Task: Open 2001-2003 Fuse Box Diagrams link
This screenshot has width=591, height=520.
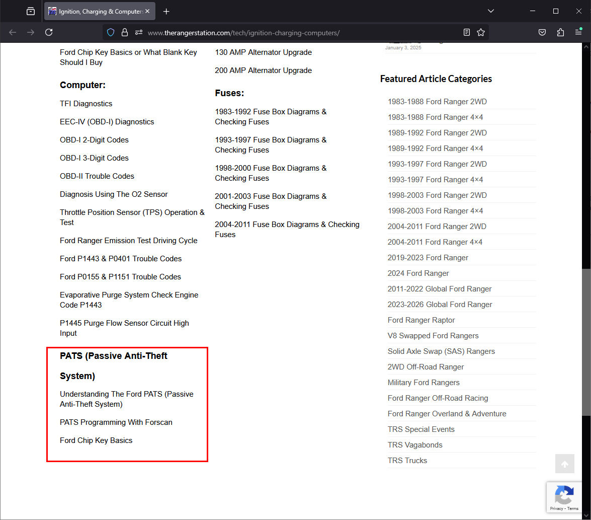Action: click(x=271, y=201)
